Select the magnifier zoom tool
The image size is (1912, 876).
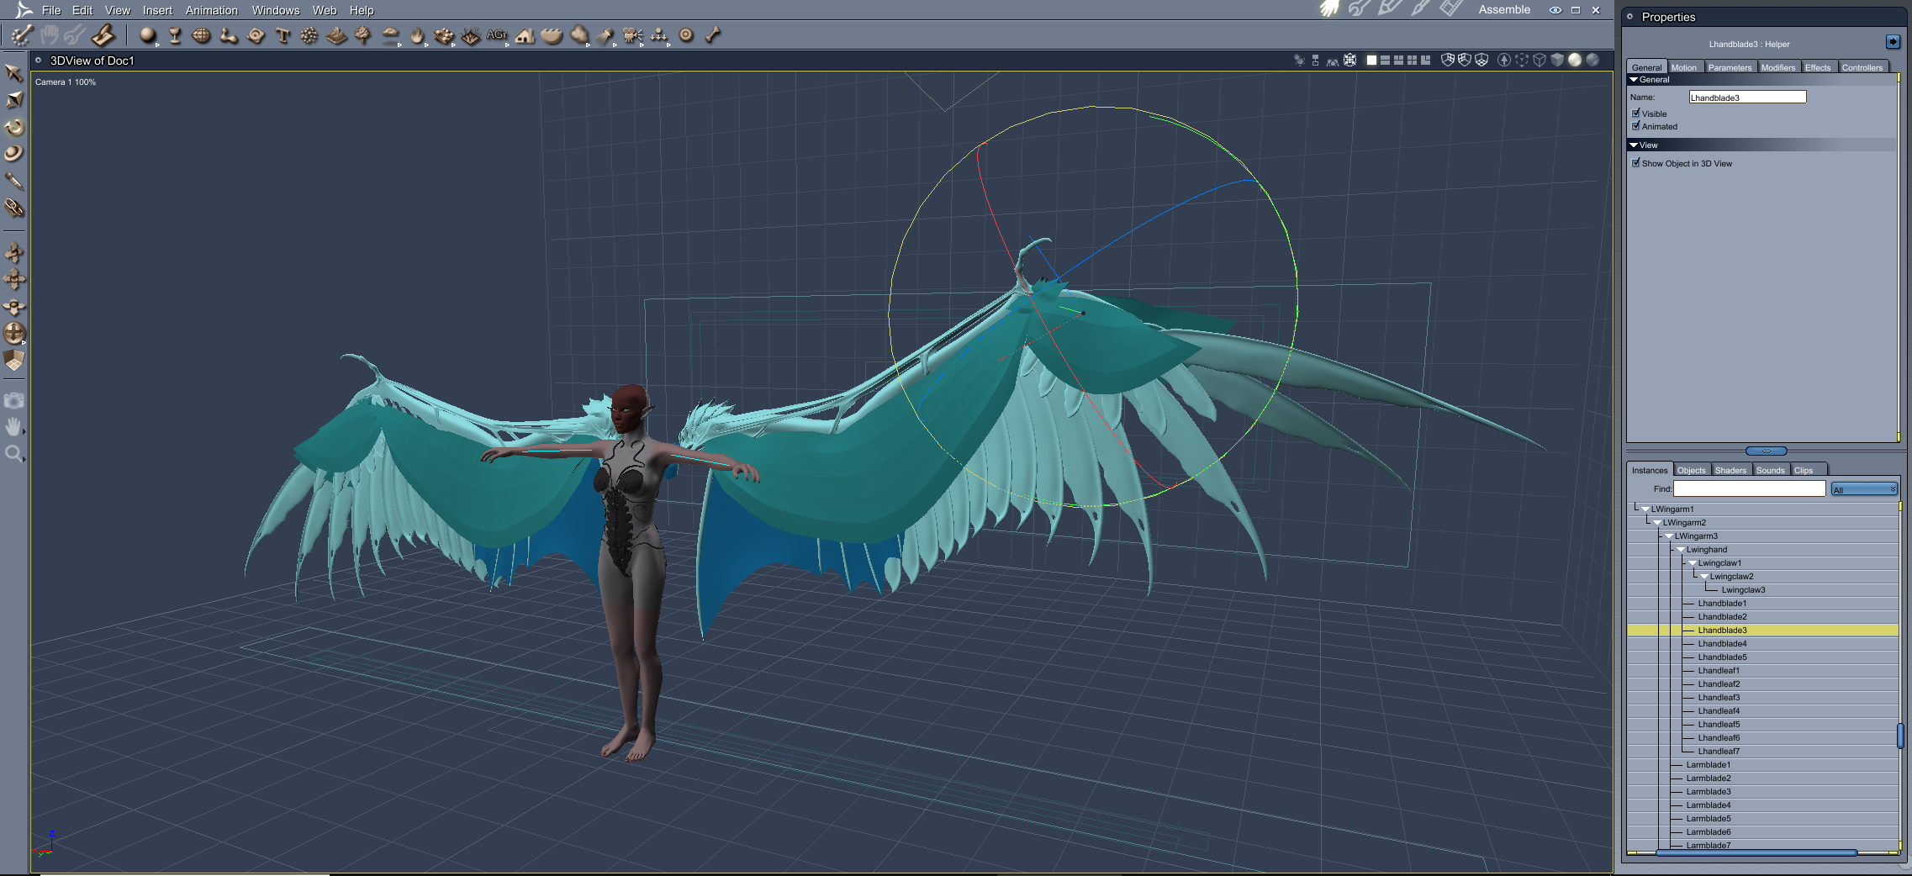pos(13,454)
